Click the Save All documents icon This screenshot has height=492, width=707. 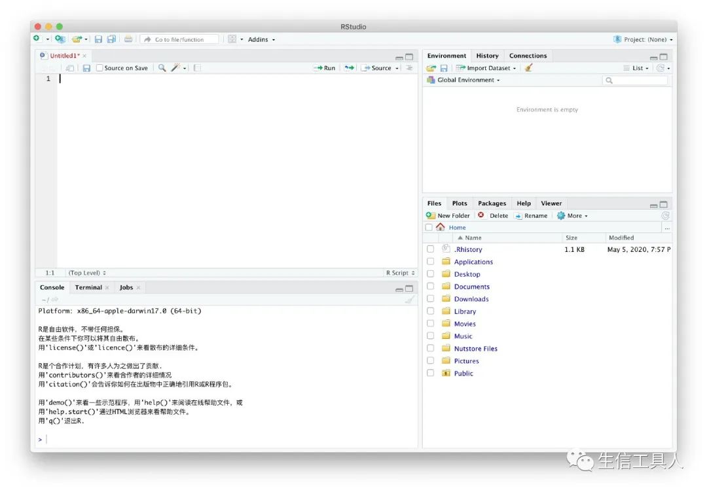[111, 39]
